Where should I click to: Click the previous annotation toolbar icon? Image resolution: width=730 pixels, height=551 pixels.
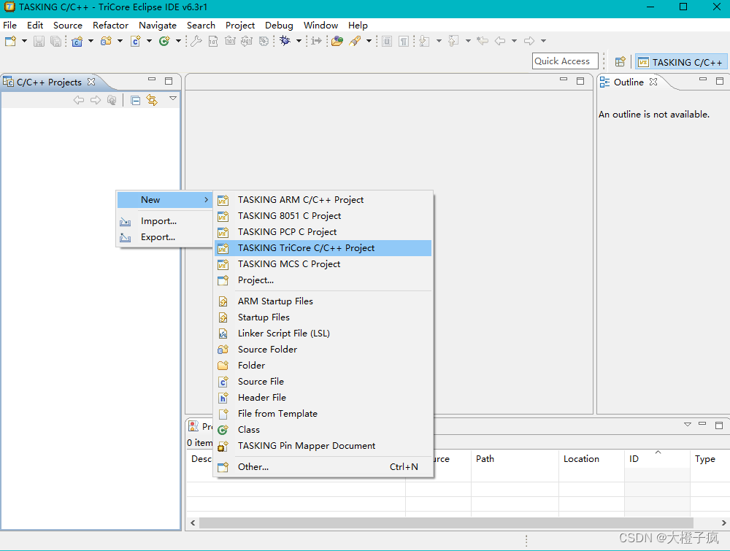pos(453,41)
